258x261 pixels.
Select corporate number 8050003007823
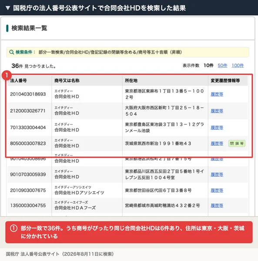pos(28,143)
